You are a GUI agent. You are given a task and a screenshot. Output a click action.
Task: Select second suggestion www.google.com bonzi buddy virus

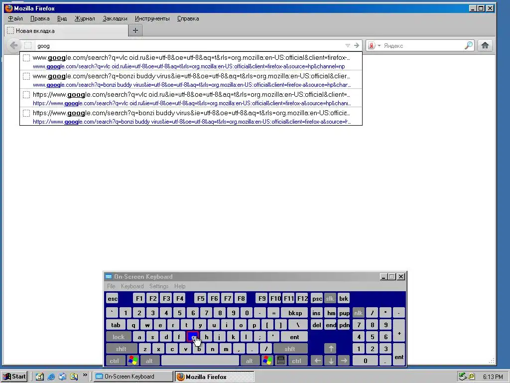[191, 80]
